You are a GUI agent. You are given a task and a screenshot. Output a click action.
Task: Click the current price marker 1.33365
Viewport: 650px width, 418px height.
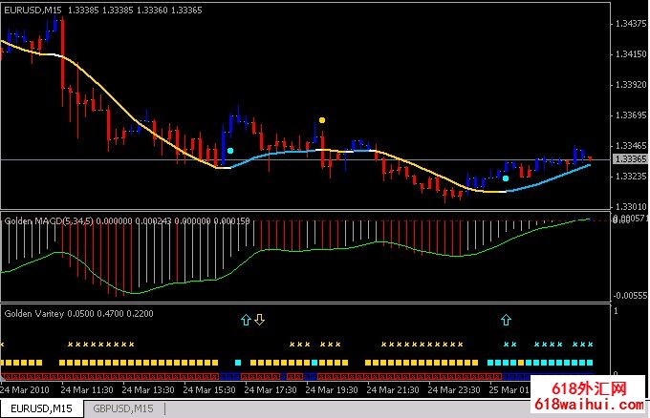[x=628, y=159]
